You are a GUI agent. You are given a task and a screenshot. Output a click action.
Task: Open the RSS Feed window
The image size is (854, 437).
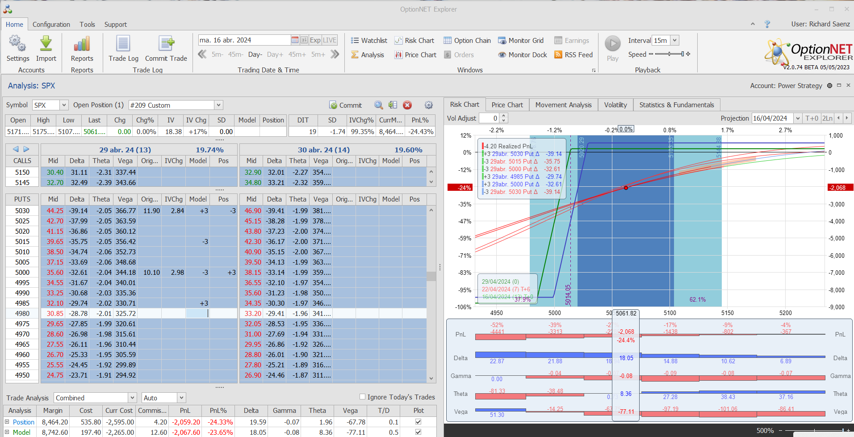click(x=574, y=55)
